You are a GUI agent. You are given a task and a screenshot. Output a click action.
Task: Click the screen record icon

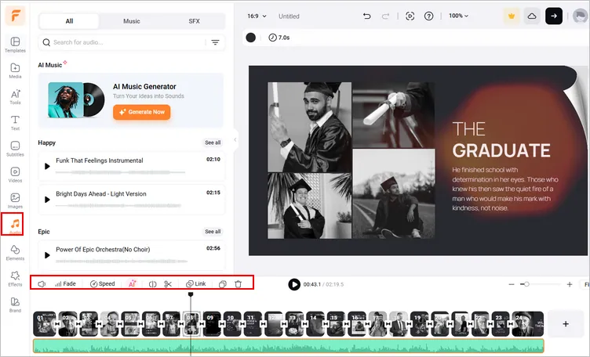pos(410,16)
